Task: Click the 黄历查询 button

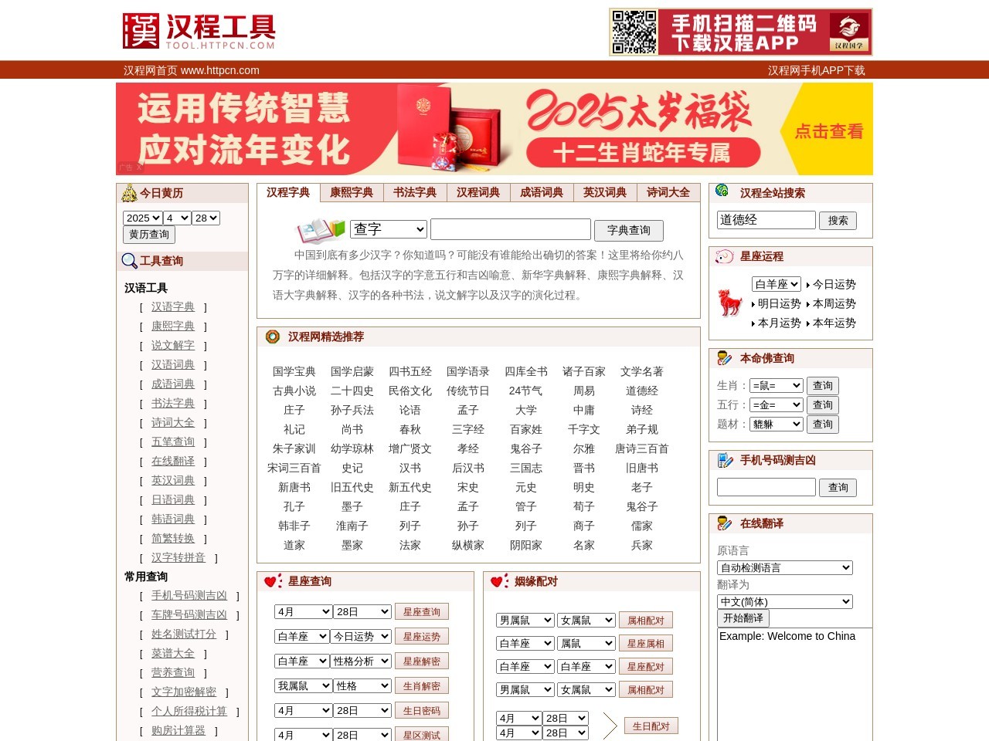Action: click(x=149, y=235)
